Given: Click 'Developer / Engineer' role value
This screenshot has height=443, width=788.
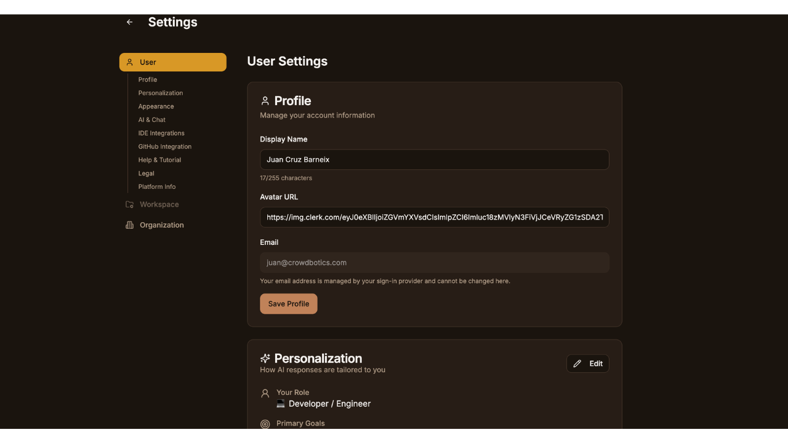Looking at the screenshot, I should tap(329, 404).
